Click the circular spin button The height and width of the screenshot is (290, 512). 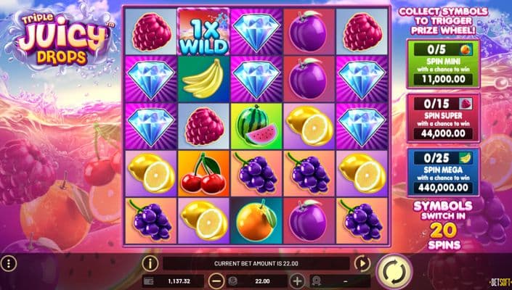pos(394,271)
